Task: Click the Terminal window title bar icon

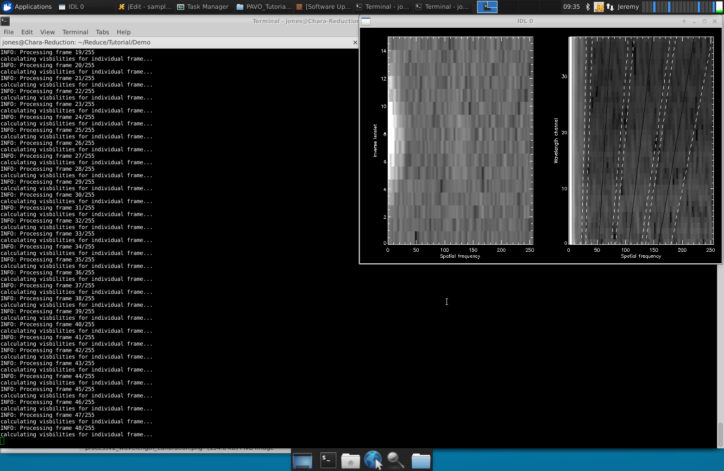Action: [5, 21]
